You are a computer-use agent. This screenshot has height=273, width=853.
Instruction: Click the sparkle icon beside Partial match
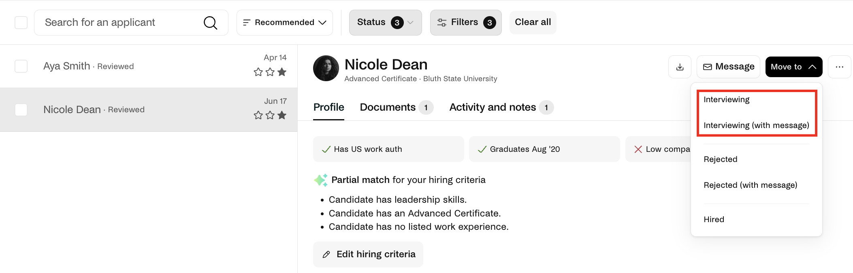[x=321, y=180]
